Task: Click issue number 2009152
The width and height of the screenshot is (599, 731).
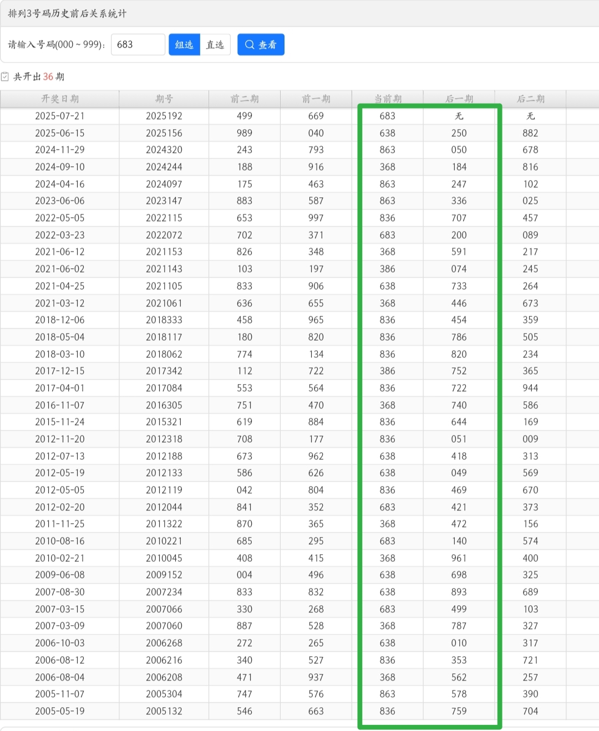Action: (x=164, y=575)
